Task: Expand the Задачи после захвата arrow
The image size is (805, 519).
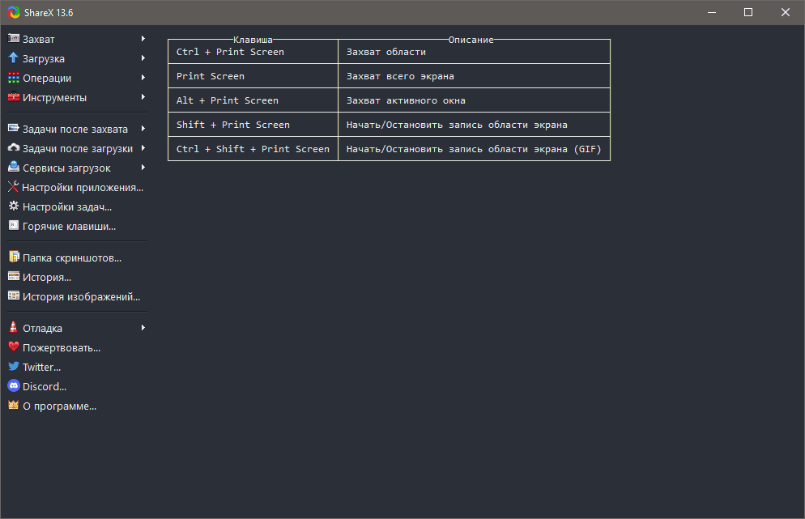Action: coord(143,129)
